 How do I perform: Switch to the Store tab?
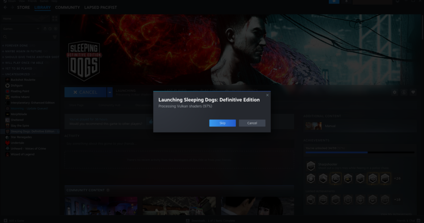23,8
